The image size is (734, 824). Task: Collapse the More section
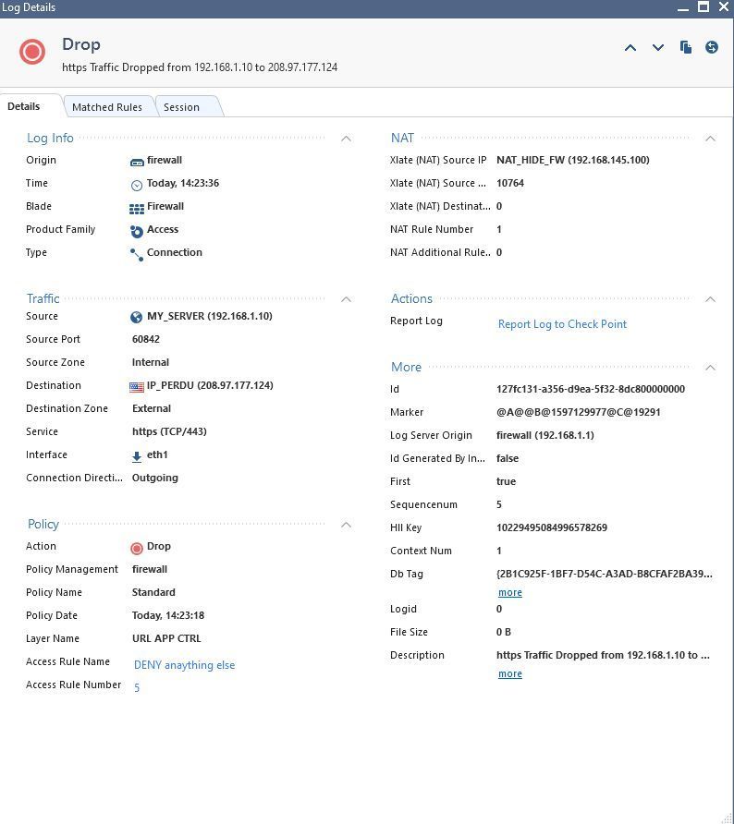[710, 368]
